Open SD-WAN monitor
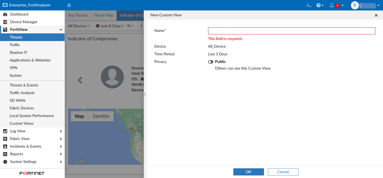The height and width of the screenshot is (178, 383). click(x=32, y=100)
